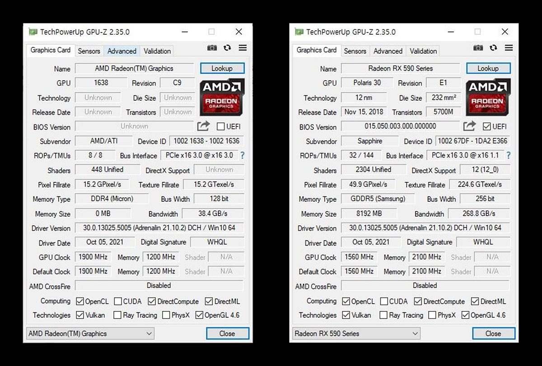
Task: Click Device ID '1002 1638 - 1002 1636'
Action: click(206, 141)
